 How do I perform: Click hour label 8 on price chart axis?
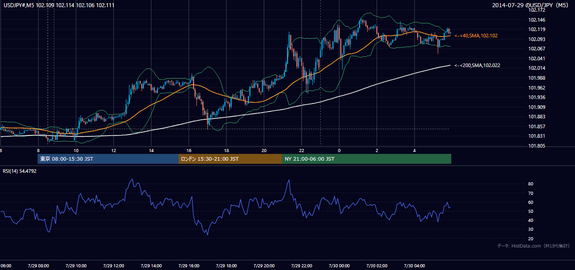coord(39,150)
